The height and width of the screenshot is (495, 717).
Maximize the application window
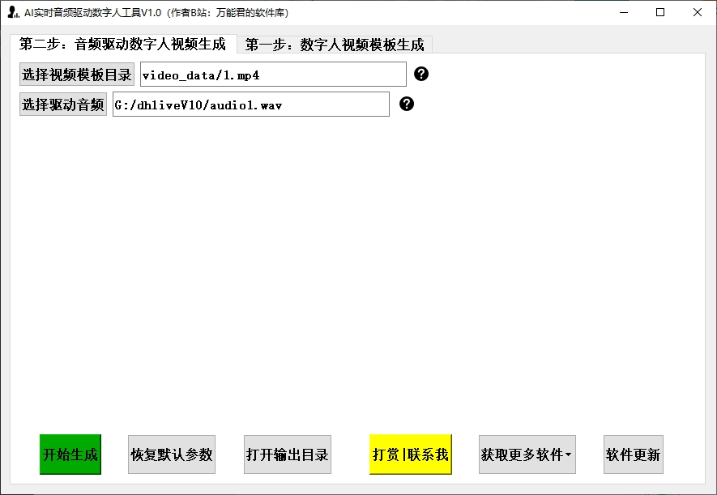tap(659, 12)
